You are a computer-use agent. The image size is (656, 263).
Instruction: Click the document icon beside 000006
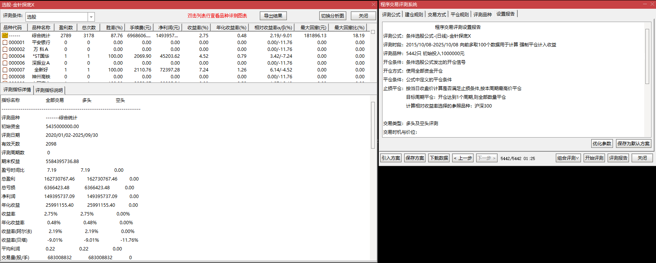tap(5, 63)
